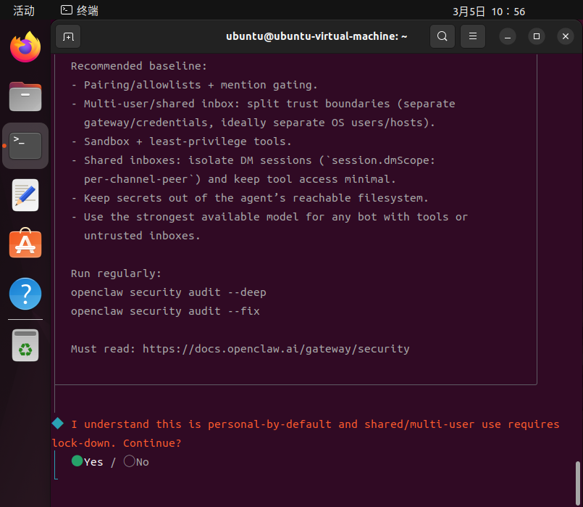Open a new terminal tab
Viewport: 583px width, 507px height.
68,36
